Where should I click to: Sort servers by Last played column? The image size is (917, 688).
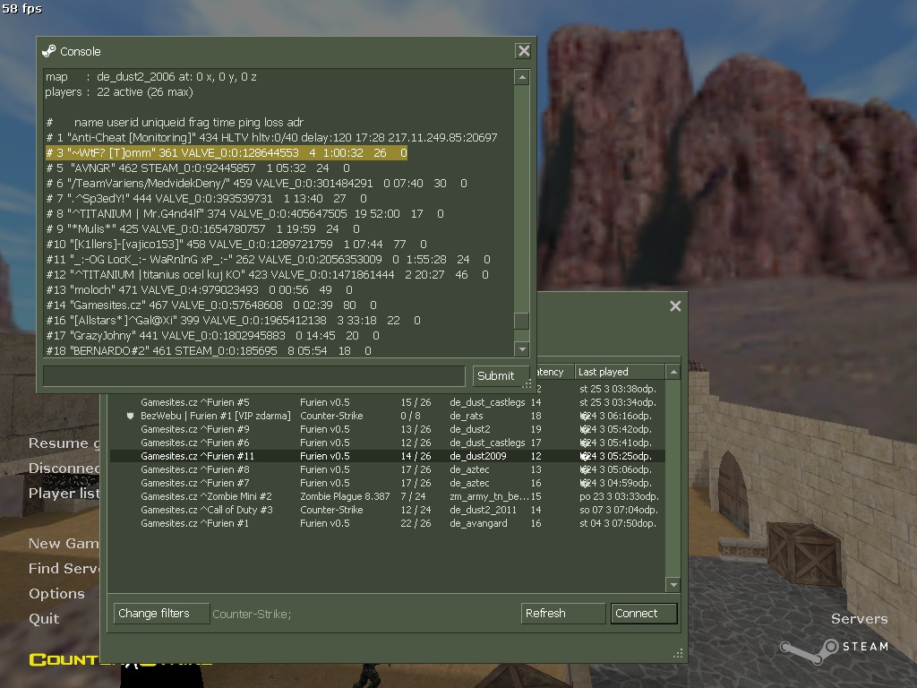pyautogui.click(x=618, y=372)
